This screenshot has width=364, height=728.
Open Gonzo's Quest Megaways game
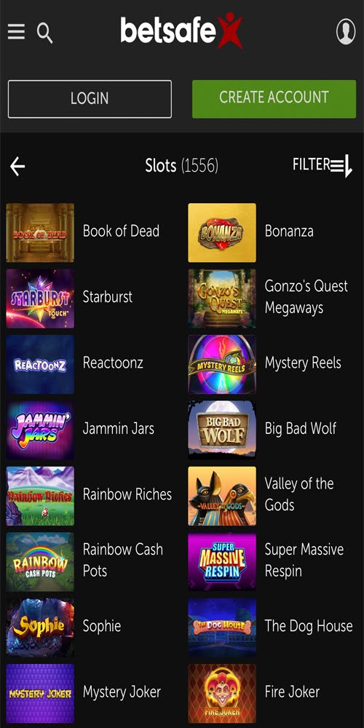coord(306,297)
